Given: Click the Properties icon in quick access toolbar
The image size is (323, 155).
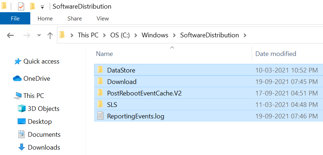Looking at the screenshot, I should pos(21,6).
